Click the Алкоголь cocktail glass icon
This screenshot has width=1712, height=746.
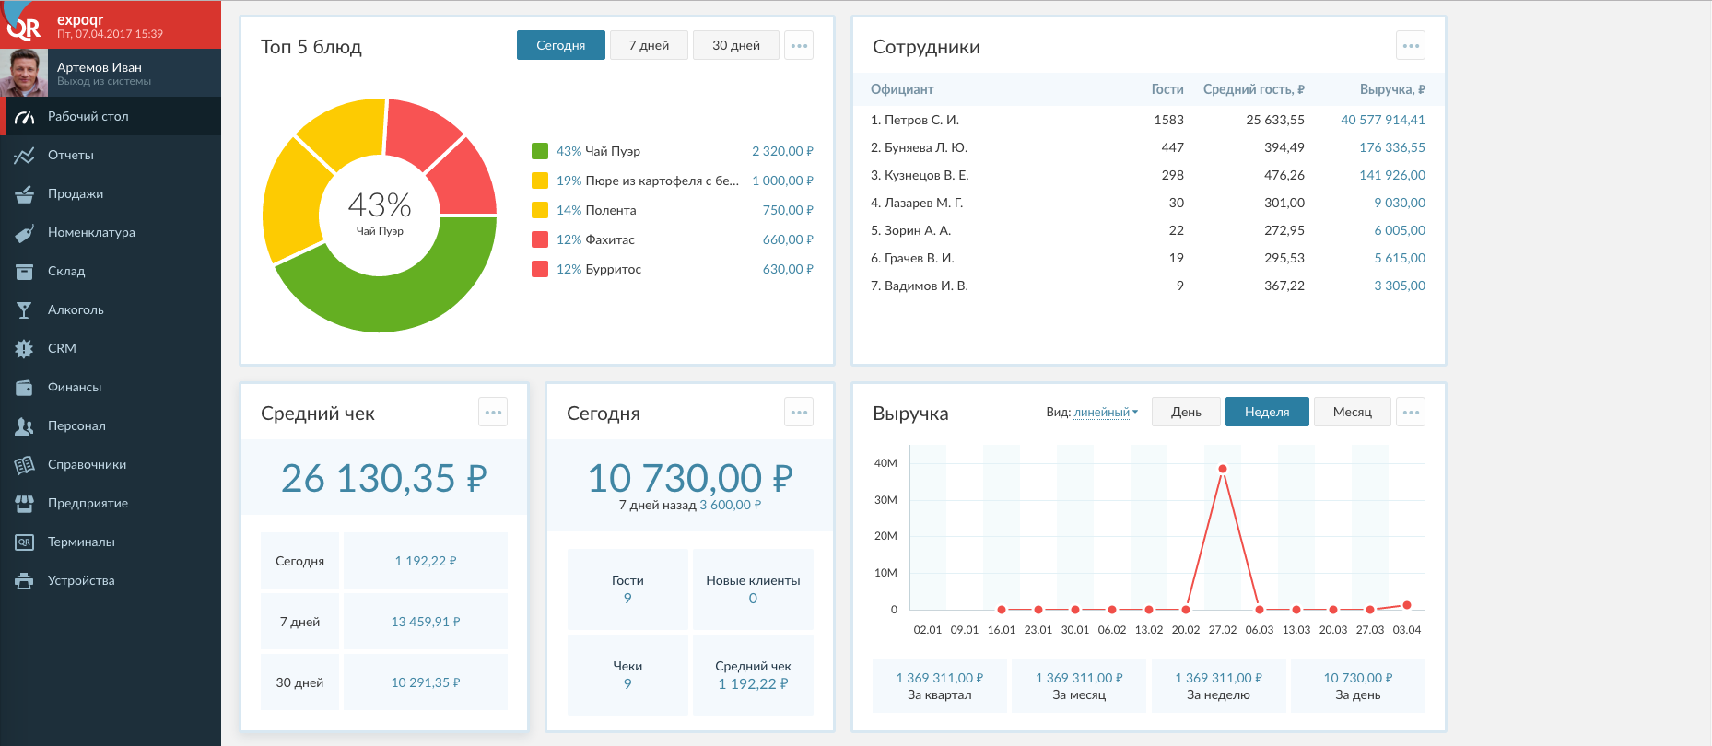point(24,310)
